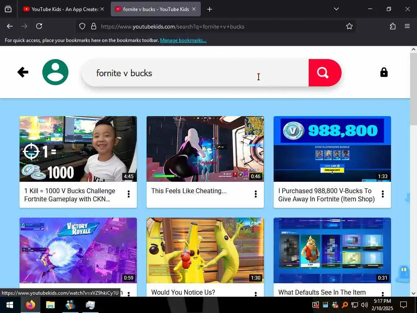Bookmark this page with the star icon

point(349,26)
